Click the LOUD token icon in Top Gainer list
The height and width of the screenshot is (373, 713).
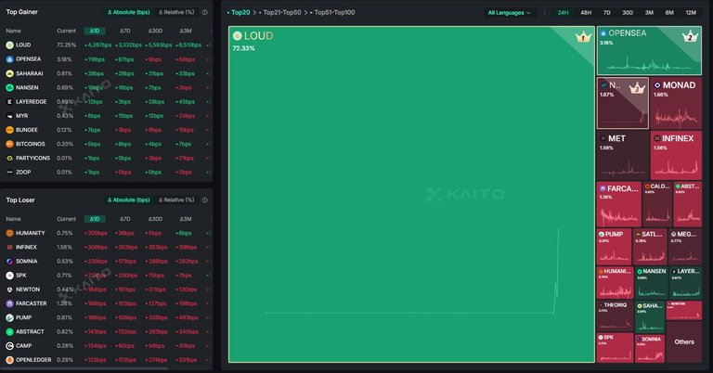(9, 45)
